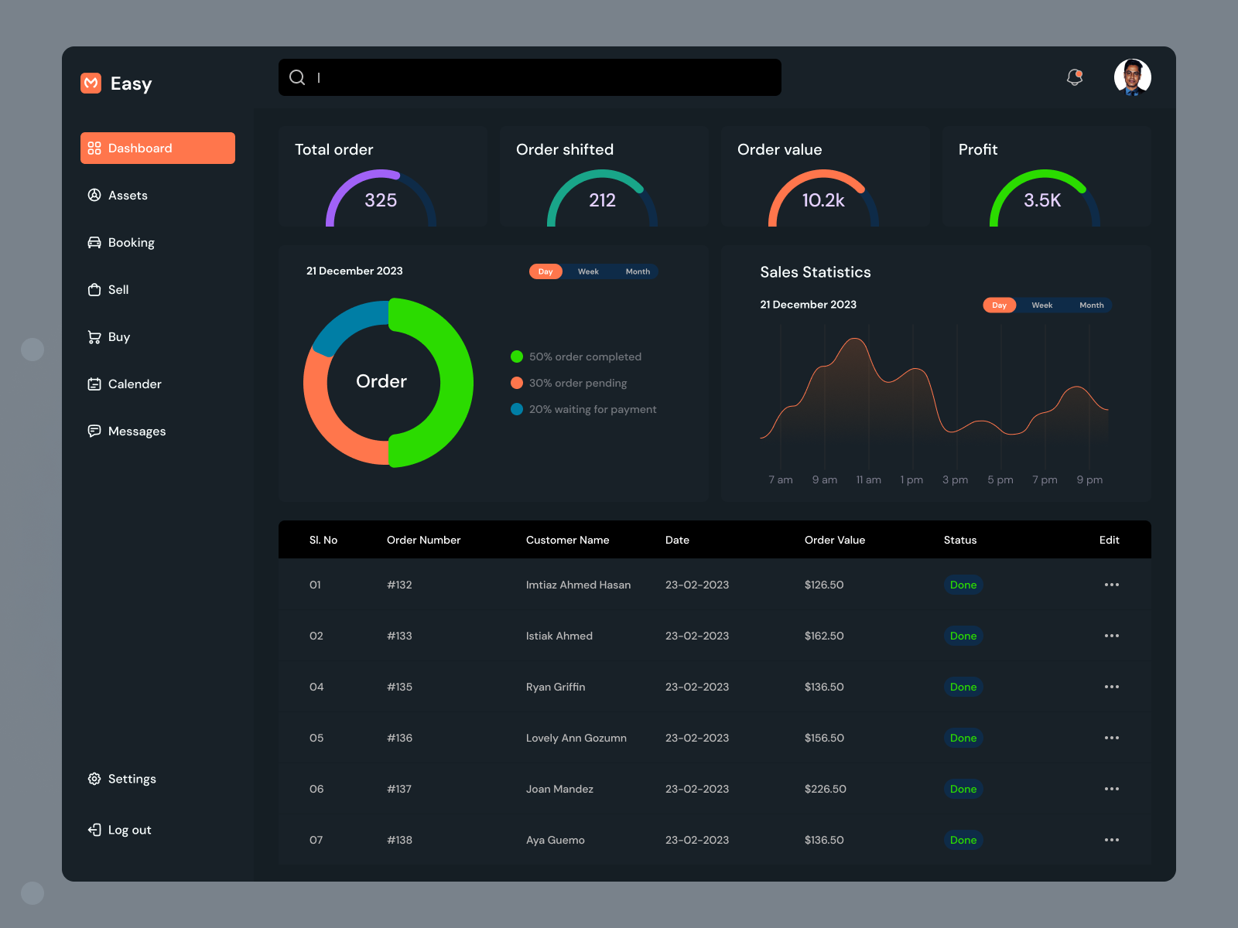
Task: Click the Settings gear icon
Action: coord(94,779)
